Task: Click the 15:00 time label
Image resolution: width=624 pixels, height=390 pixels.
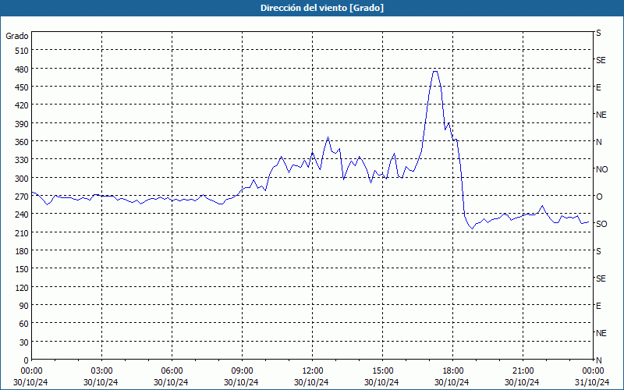Action: 382,371
